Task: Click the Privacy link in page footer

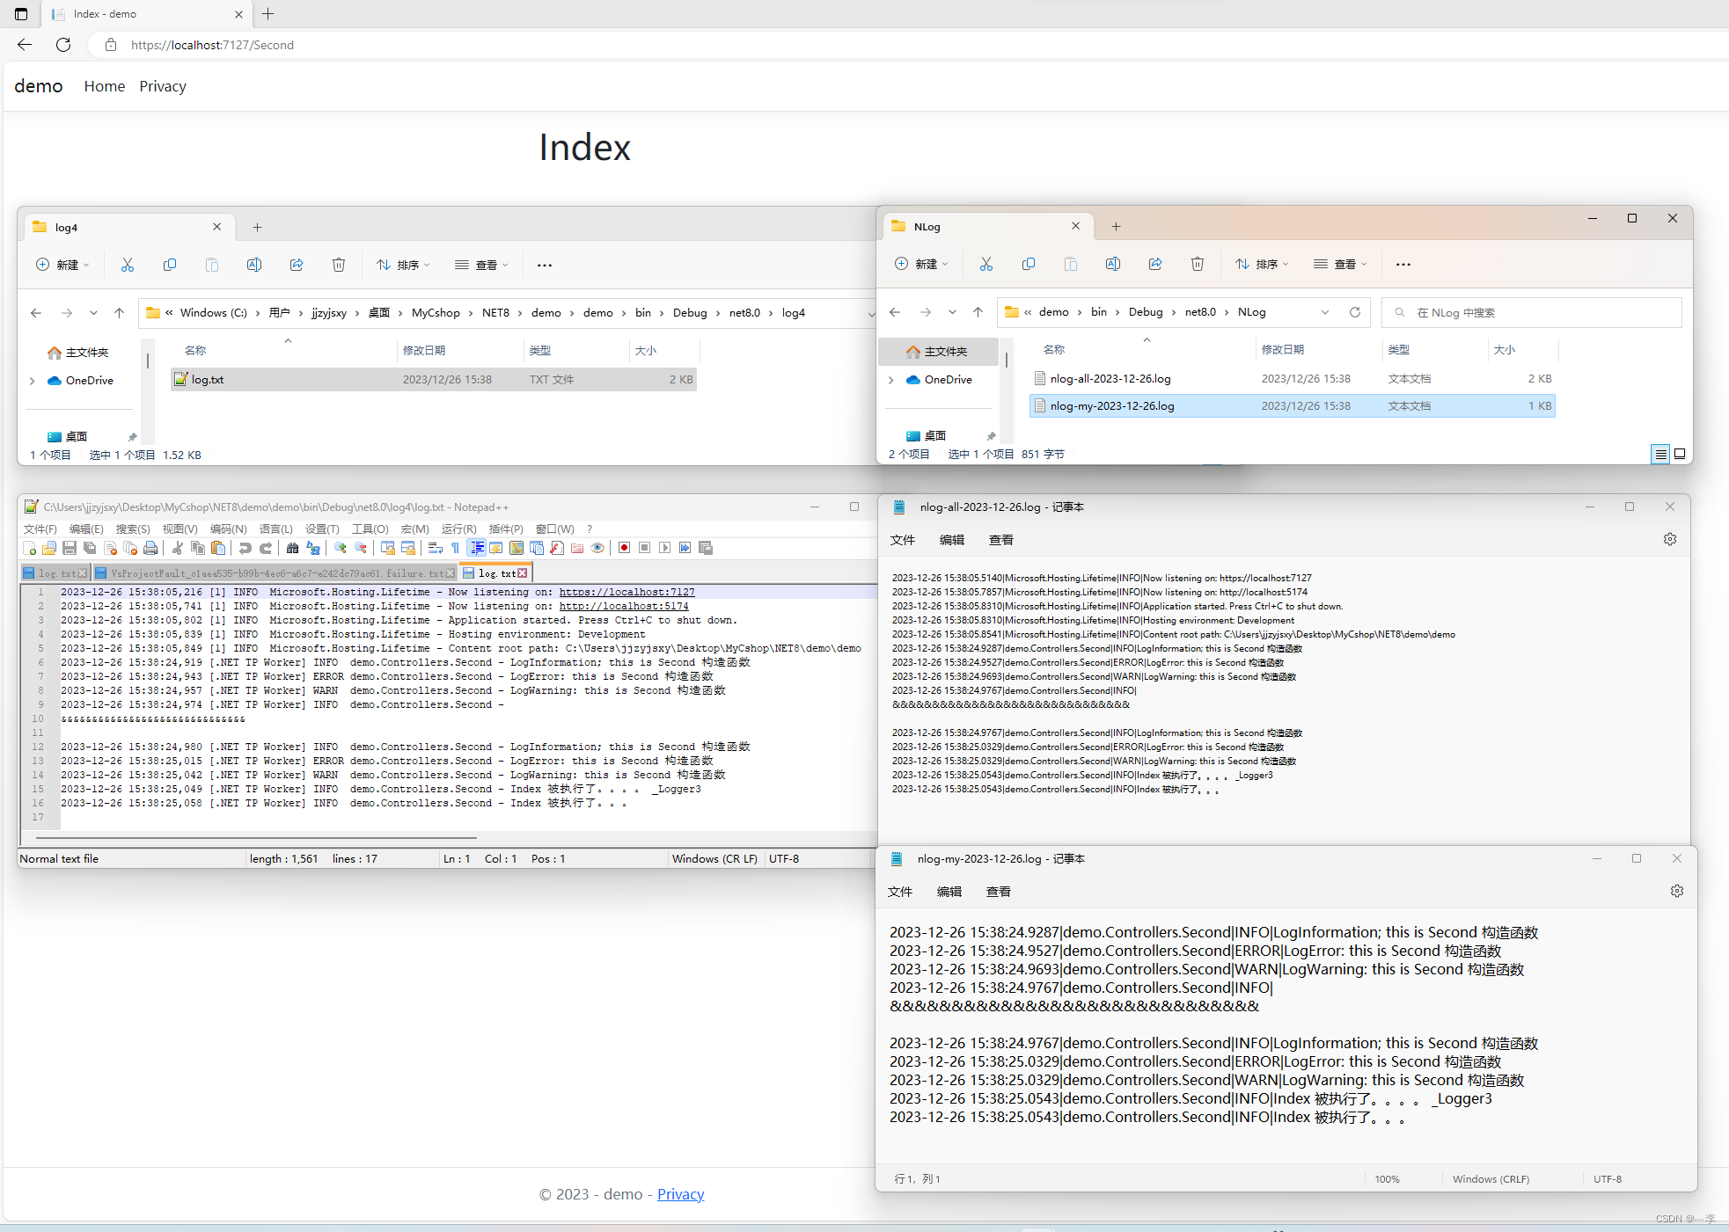Action: [681, 1194]
